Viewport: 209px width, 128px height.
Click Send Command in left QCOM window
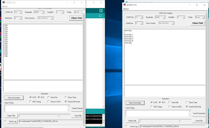click(x=77, y=108)
